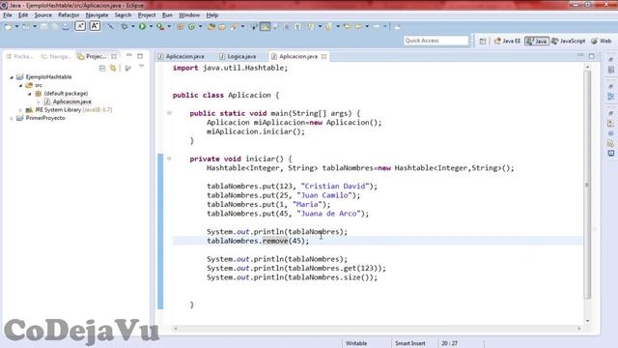Open the New Java Class dropdown arrow
The height and width of the screenshot is (348, 618).
click(200, 26)
